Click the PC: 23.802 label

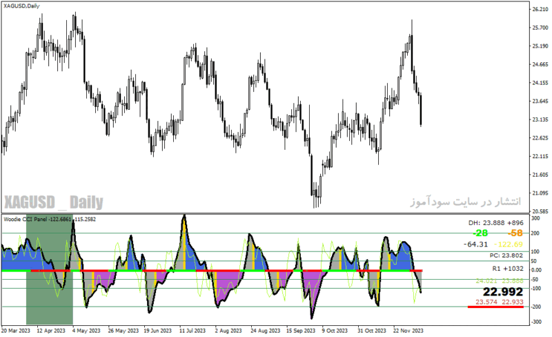pos(506,256)
